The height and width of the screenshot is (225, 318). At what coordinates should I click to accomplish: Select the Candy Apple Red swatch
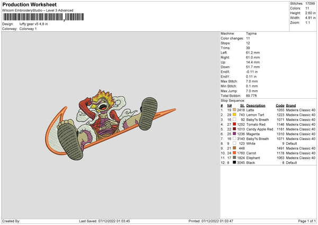[234, 129]
